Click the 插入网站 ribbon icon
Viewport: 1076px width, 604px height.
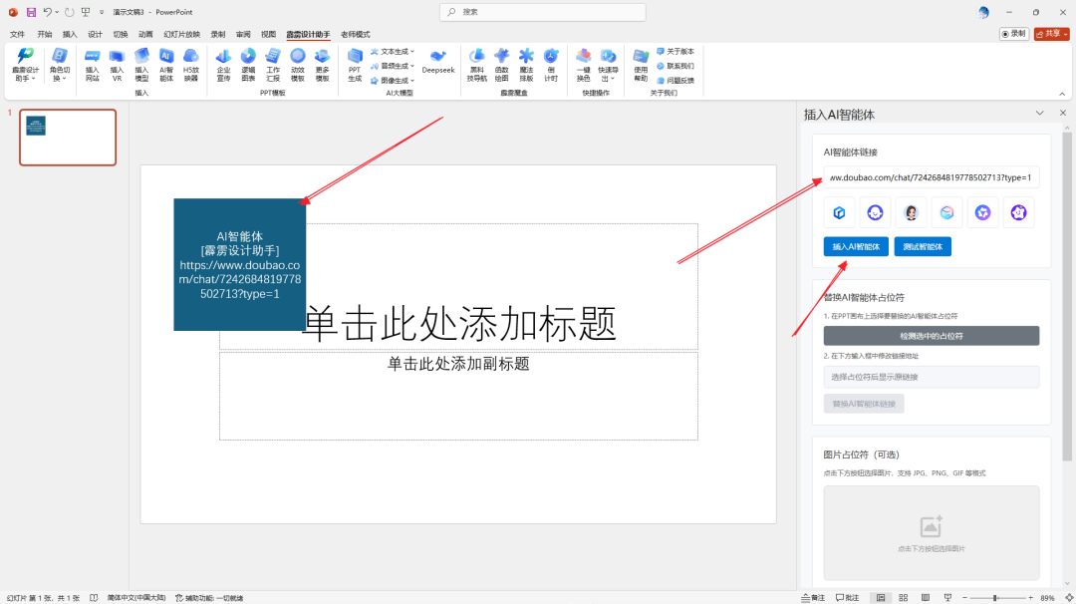[x=92, y=65]
